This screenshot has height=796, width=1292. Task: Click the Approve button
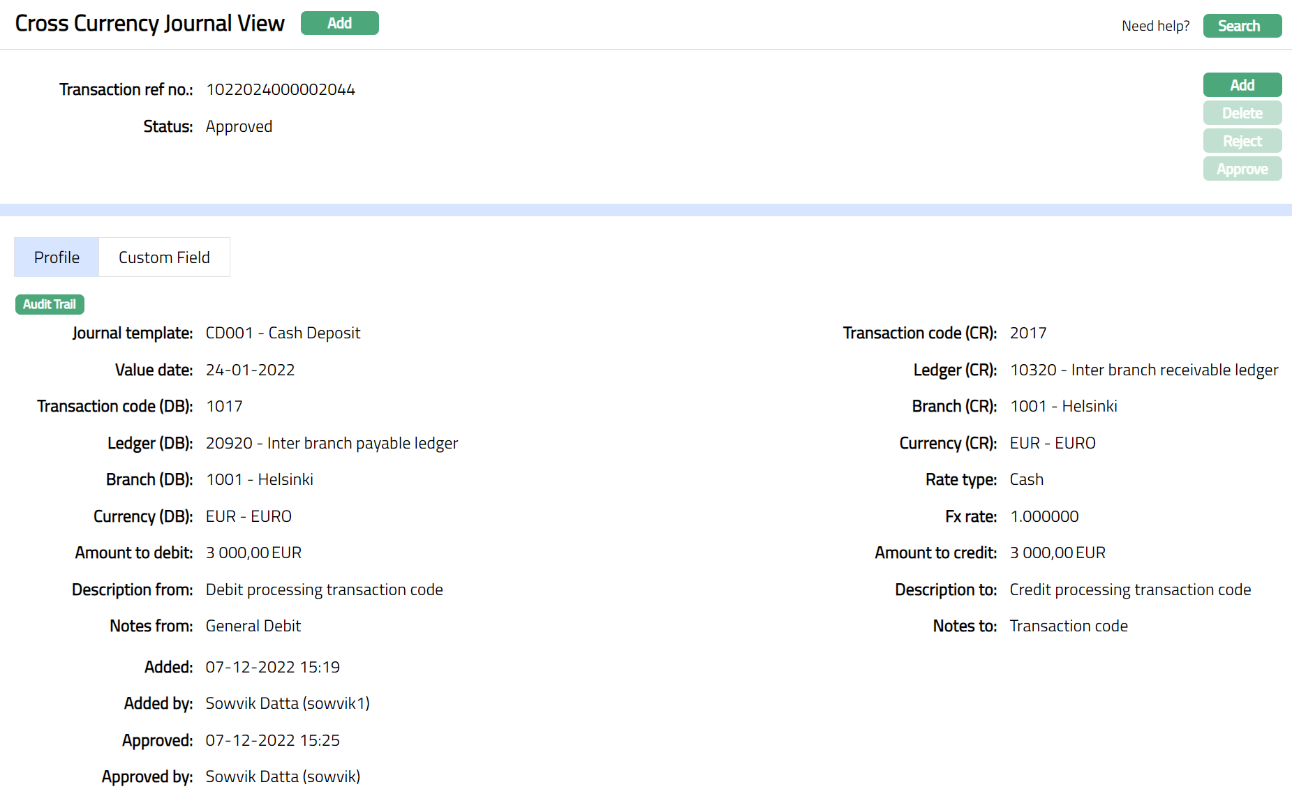coord(1242,169)
